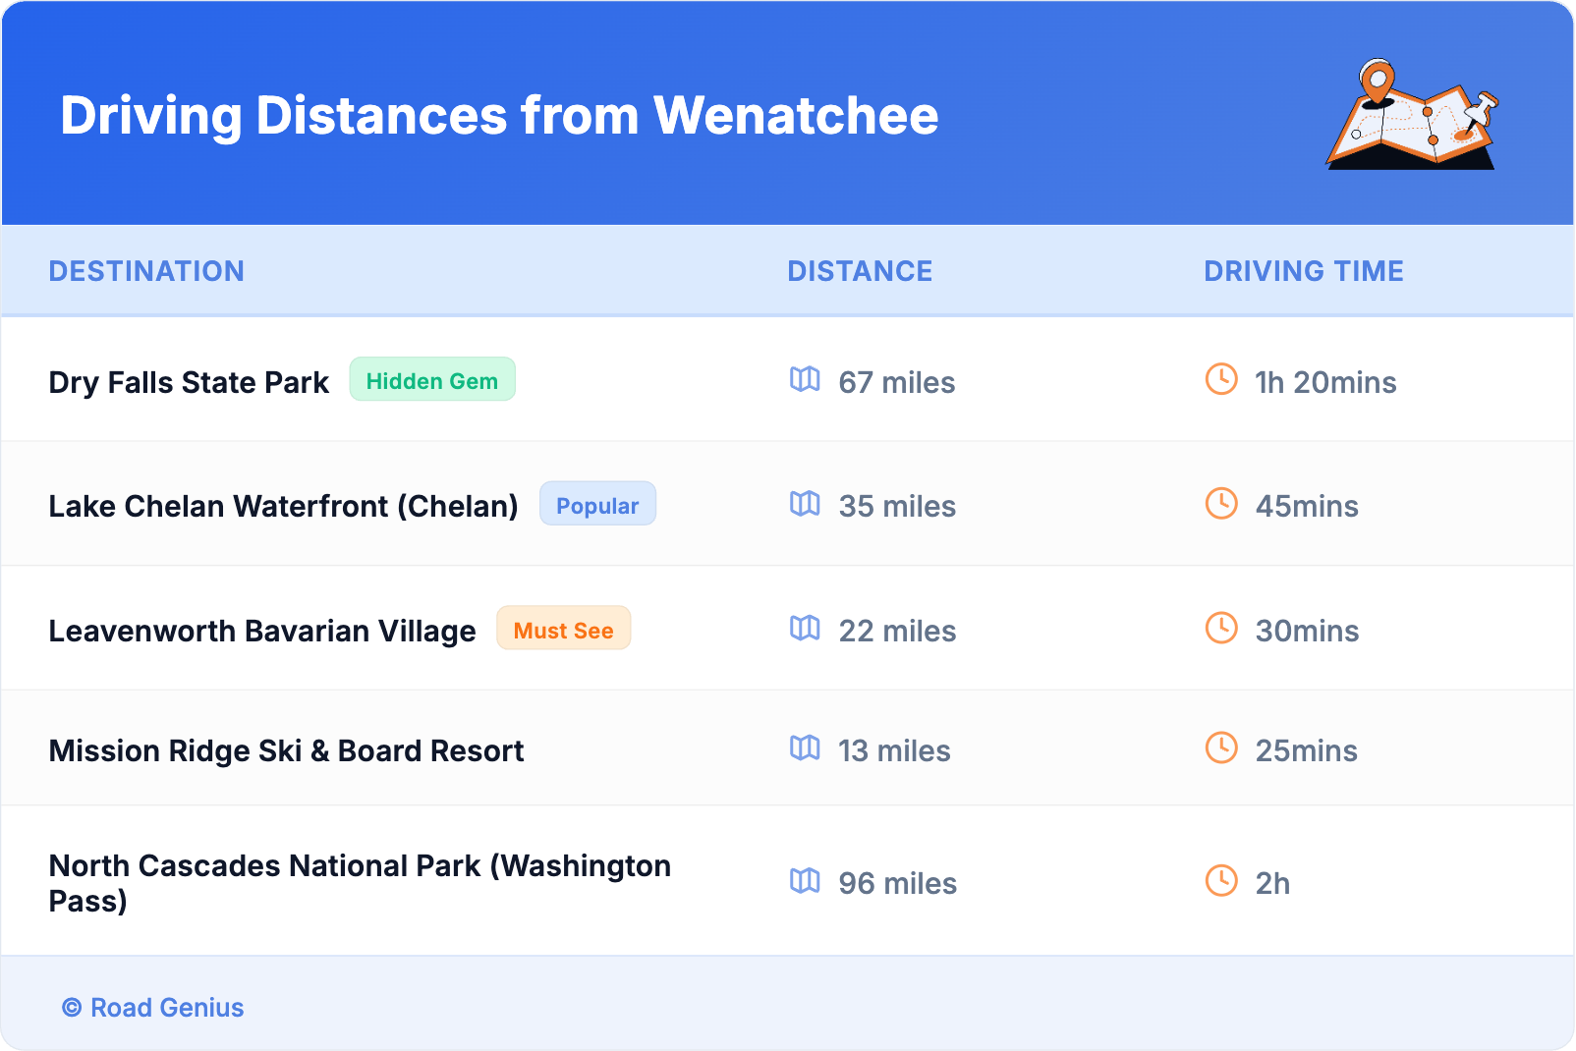This screenshot has width=1576, height=1051.
Task: Click the map icon beside 35 miles
Action: [805, 504]
